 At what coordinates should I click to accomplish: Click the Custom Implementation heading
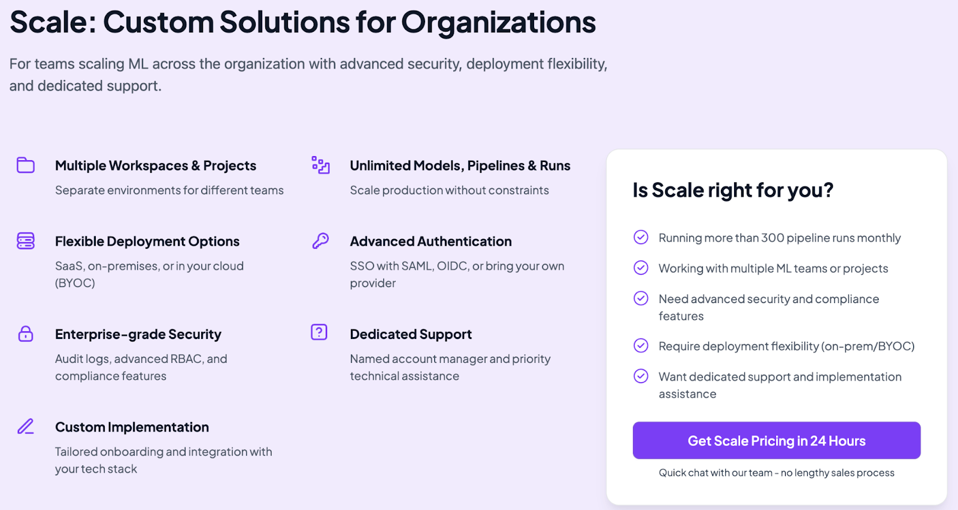[132, 427]
